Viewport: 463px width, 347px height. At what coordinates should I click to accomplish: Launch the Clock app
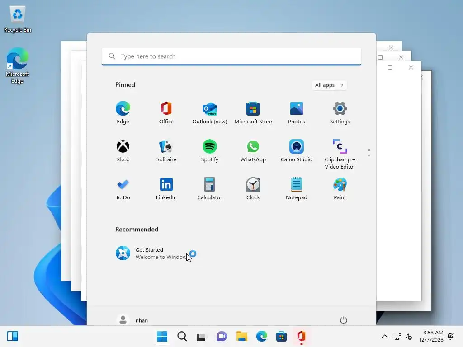tap(253, 189)
